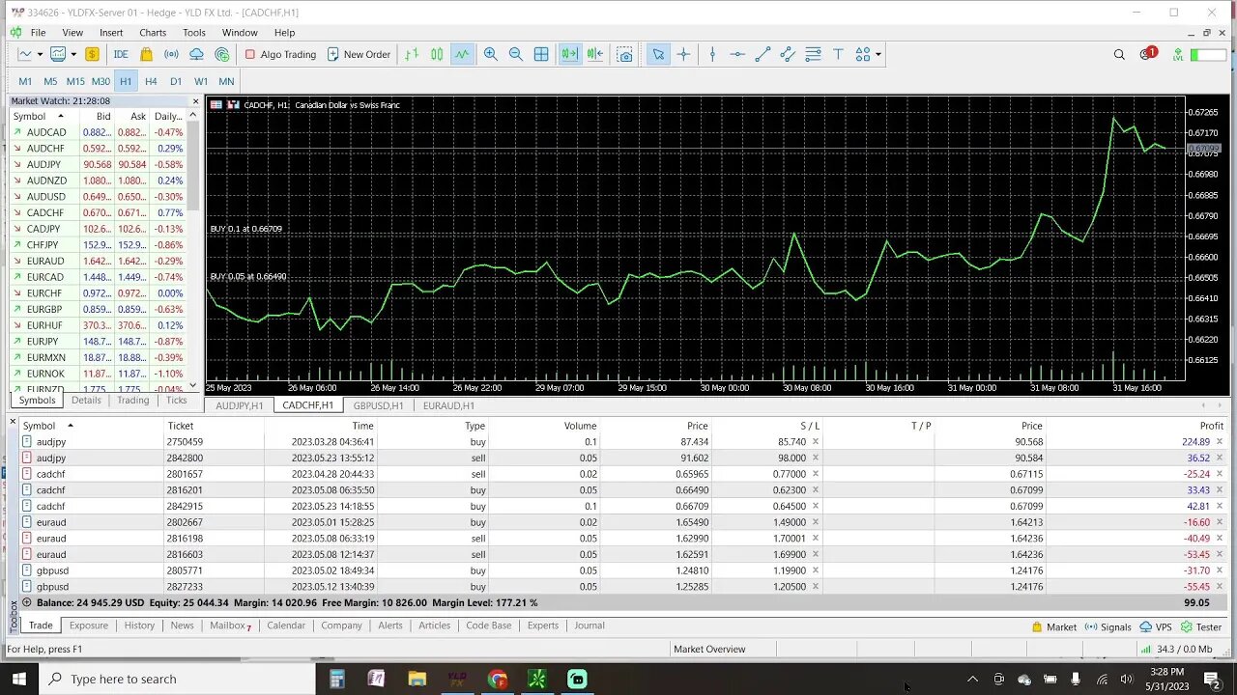Screen dimensions: 1237x695
Task: Open the MetaEditor IDE
Action: [x=121, y=54]
